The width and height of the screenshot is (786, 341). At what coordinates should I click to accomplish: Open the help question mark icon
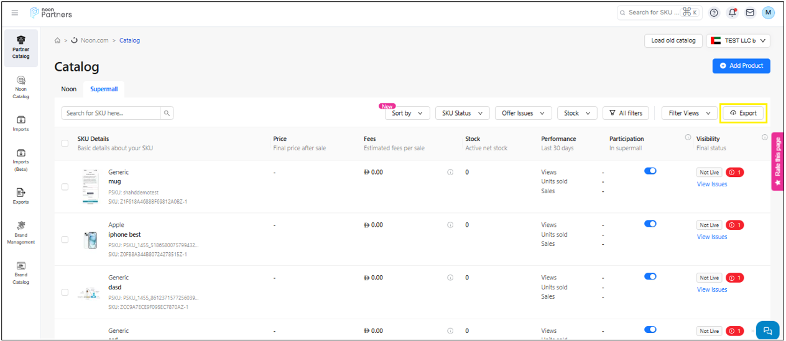(x=714, y=12)
